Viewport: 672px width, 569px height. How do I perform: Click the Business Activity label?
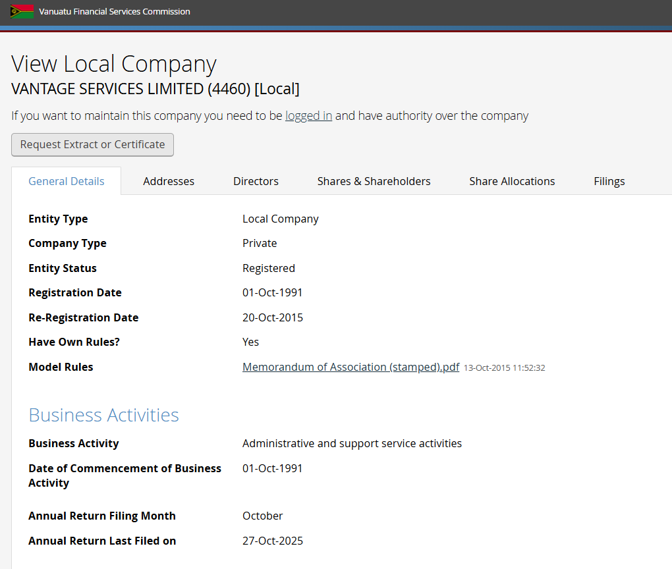click(x=74, y=443)
